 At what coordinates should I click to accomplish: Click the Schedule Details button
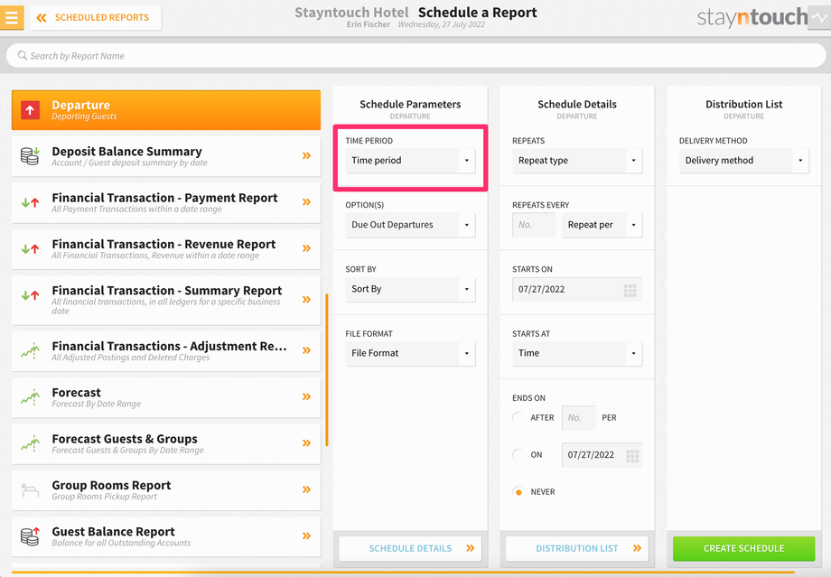click(410, 548)
